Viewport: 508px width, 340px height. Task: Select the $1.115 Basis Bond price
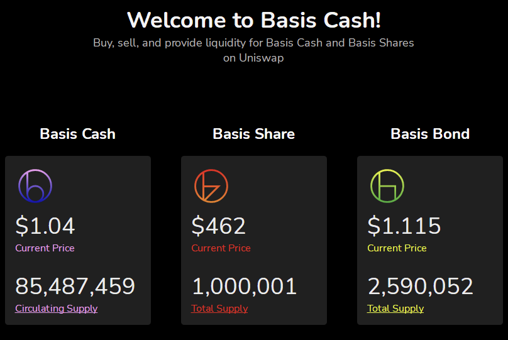404,226
